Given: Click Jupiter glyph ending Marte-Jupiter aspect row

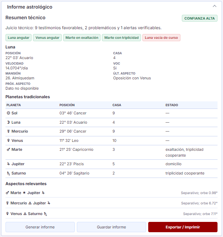Looking at the screenshot, I should pos(43,193).
